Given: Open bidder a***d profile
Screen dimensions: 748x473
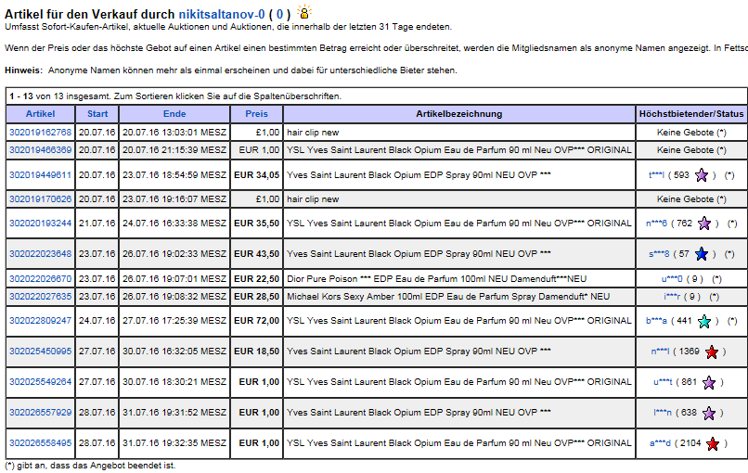Looking at the screenshot, I should 660,442.
